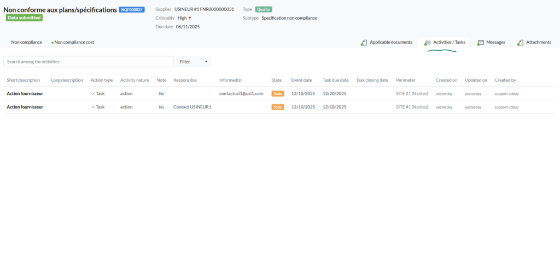This screenshot has height=264, width=560.
Task: Click the checkmark icon in first Task row
Action: click(93, 93)
